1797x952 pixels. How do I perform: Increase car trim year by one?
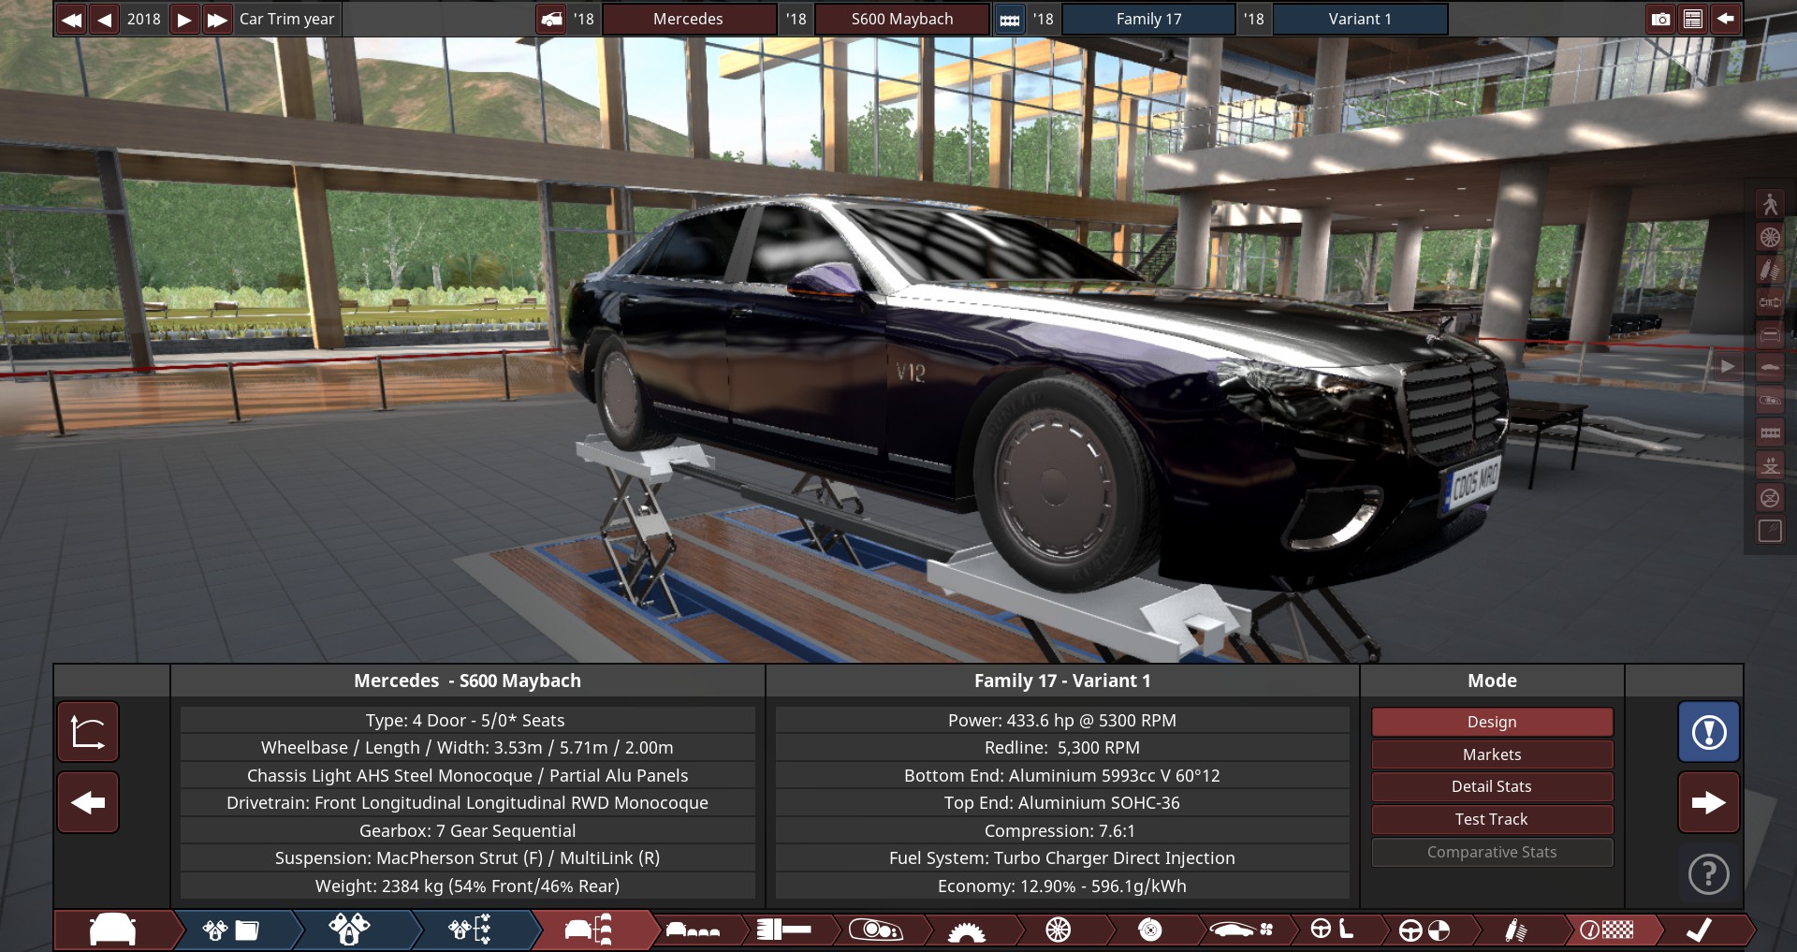(184, 19)
